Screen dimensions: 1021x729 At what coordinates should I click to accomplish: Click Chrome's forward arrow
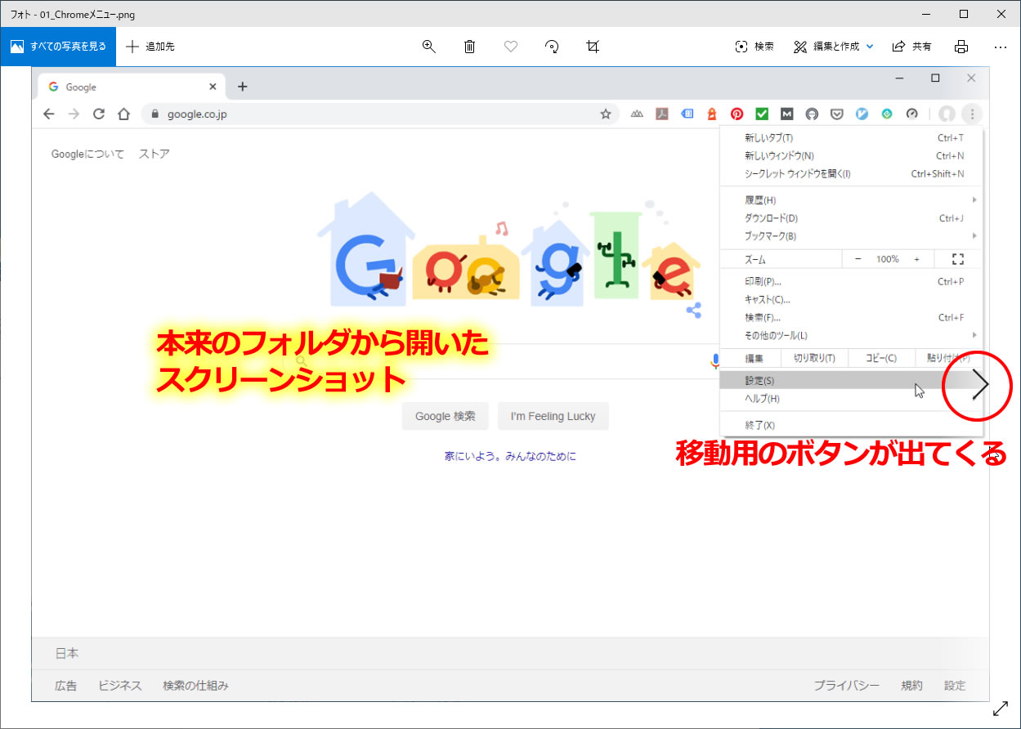coord(74,114)
